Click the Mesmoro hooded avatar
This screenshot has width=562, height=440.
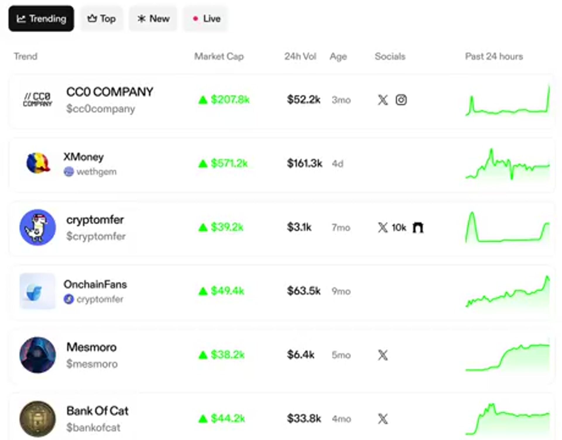coord(37,355)
